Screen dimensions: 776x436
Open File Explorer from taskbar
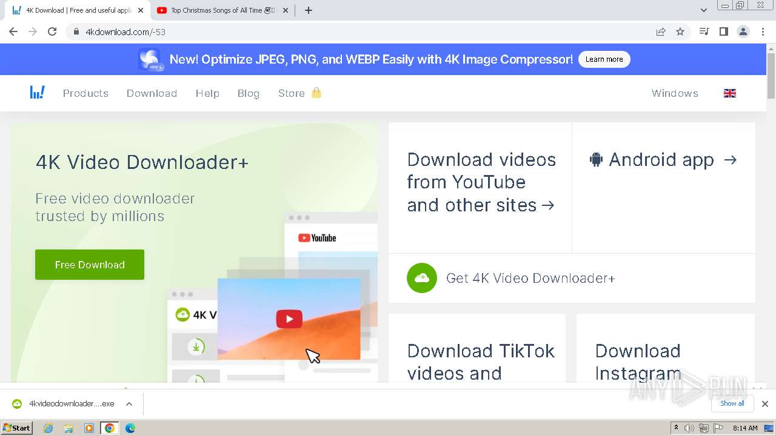click(69, 428)
